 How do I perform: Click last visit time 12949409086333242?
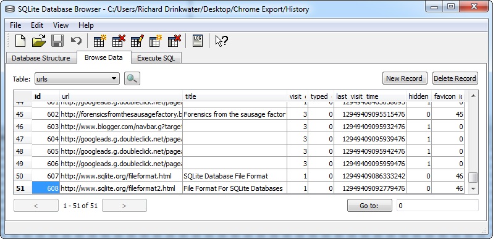point(369,176)
